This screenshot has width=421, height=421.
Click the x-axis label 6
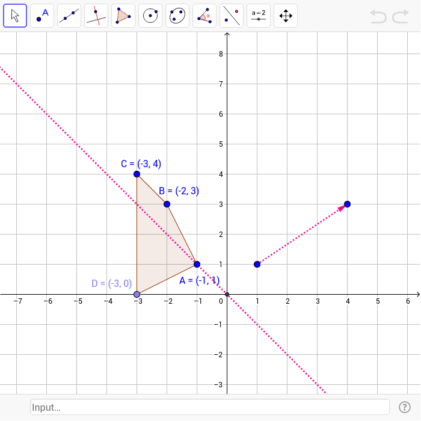tap(408, 301)
